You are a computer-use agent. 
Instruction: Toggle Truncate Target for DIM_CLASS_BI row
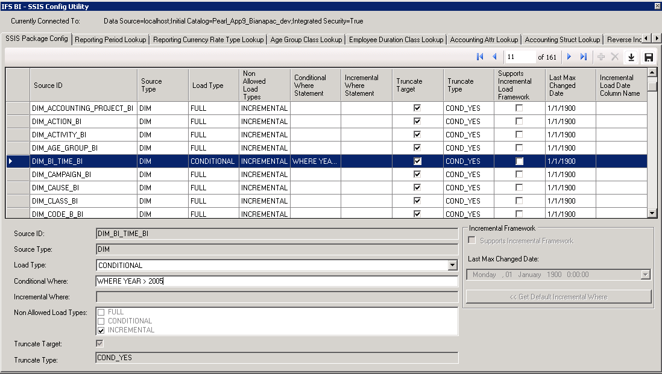point(417,201)
